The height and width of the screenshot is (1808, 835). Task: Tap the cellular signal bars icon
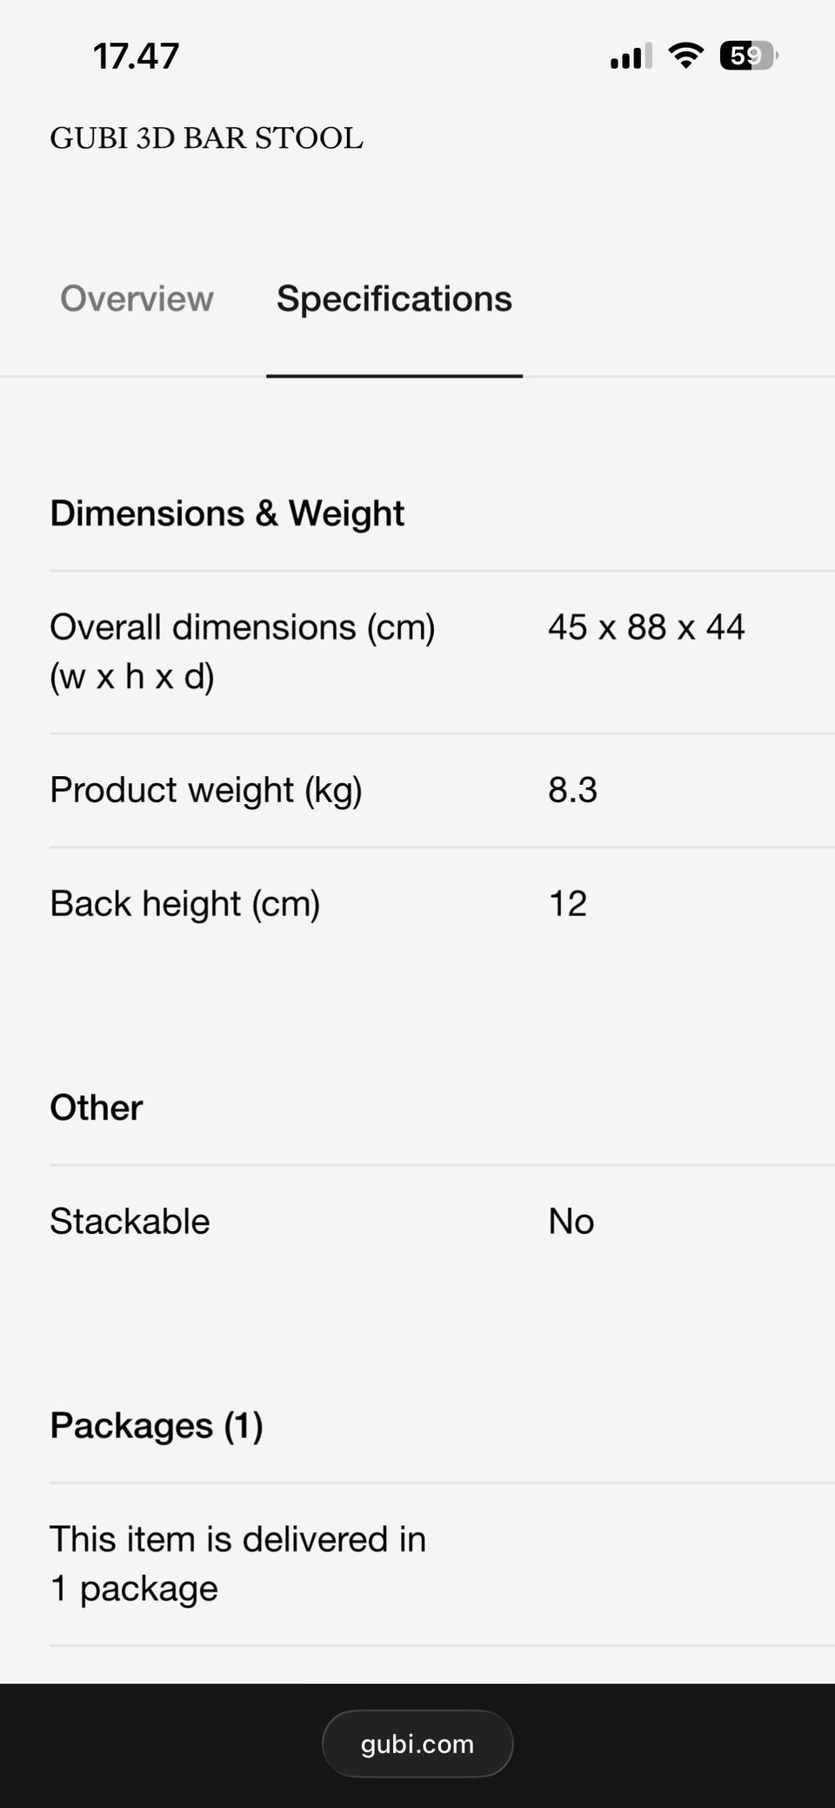631,57
